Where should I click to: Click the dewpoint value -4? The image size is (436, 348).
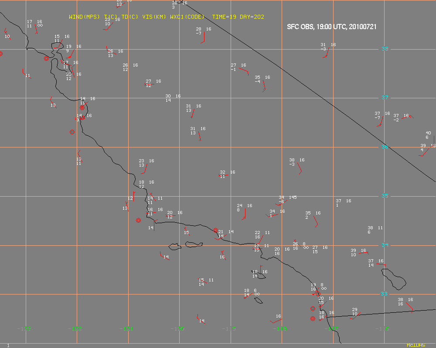(258, 82)
